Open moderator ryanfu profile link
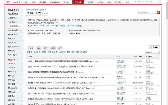168x105 pixels. [42, 26]
